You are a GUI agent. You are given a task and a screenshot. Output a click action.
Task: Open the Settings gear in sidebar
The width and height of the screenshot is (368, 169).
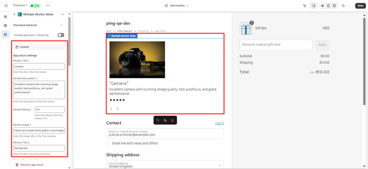(x=5, y=25)
